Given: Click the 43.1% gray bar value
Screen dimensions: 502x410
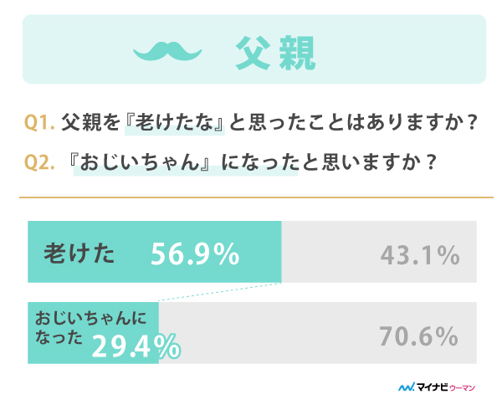Looking at the screenshot, I should tap(420, 255).
